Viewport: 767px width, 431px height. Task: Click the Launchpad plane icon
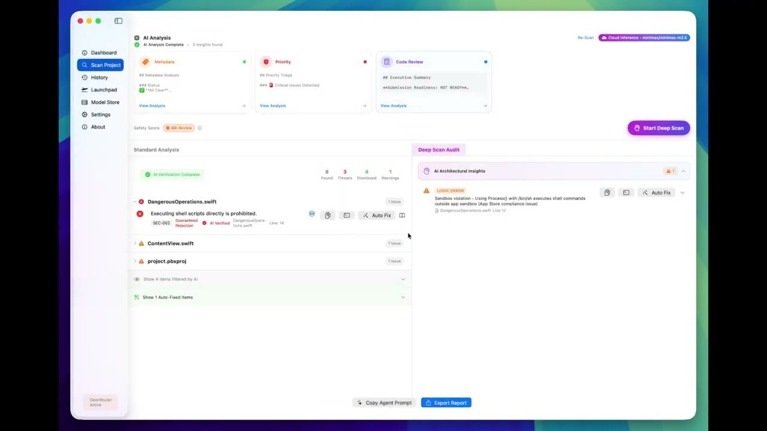click(x=84, y=90)
